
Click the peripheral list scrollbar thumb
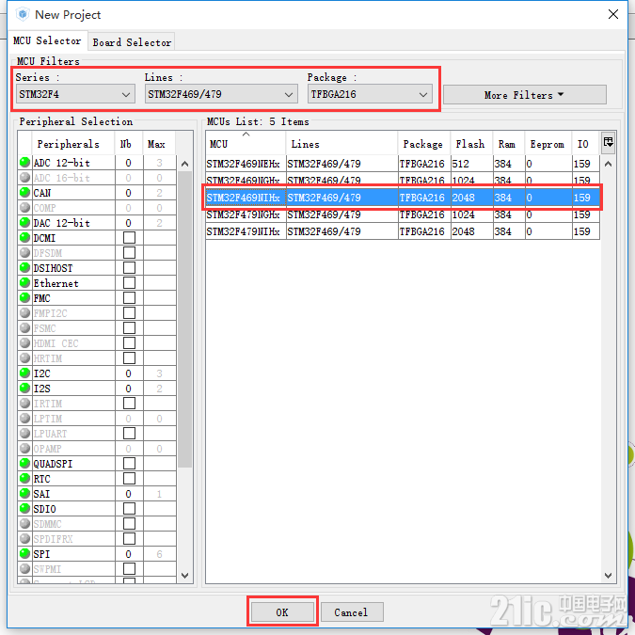[184, 319]
